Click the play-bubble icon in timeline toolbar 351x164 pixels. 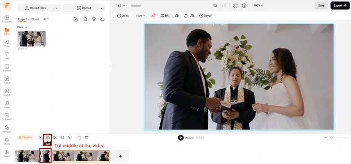70,138
